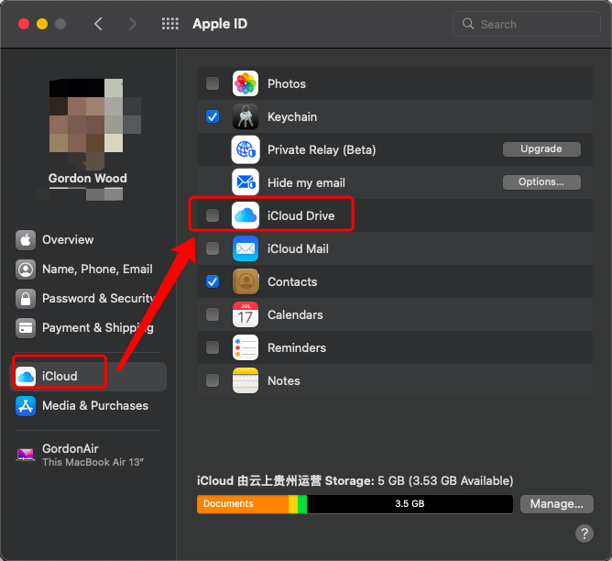Click the Manage storage button
This screenshot has width=612, height=561.
pos(557,504)
